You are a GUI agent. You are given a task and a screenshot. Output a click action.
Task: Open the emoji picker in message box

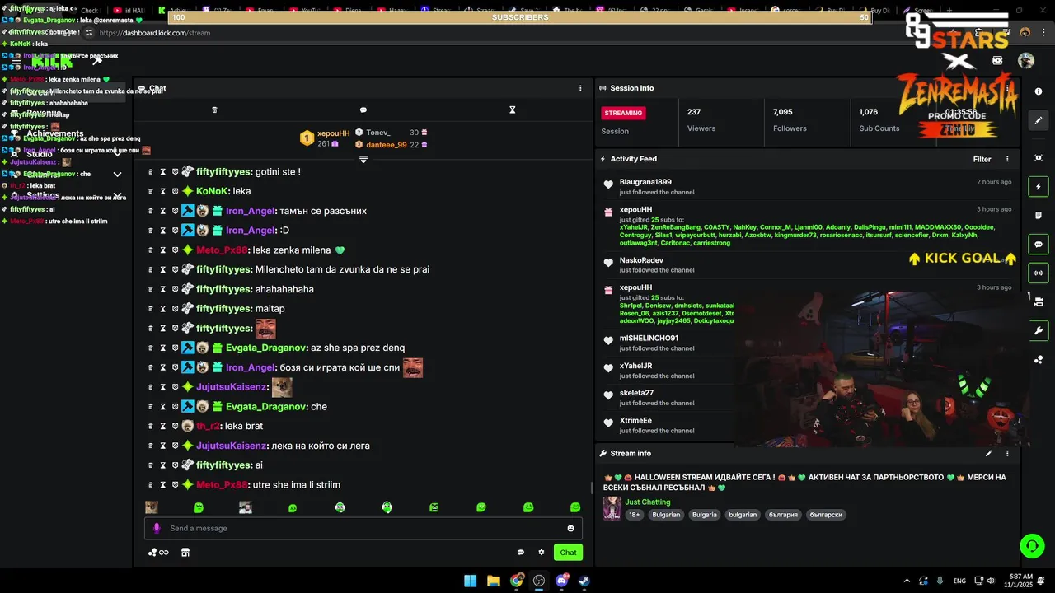click(x=570, y=528)
